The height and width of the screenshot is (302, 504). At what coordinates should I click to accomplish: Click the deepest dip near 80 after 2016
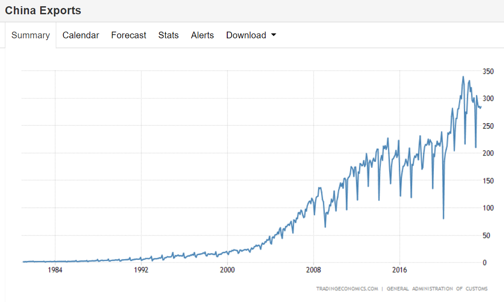(x=443, y=218)
